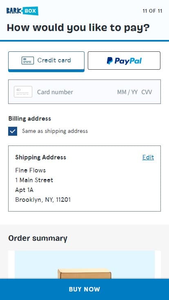Click the card placeholder icon in field
169x300 pixels.
[23, 92]
